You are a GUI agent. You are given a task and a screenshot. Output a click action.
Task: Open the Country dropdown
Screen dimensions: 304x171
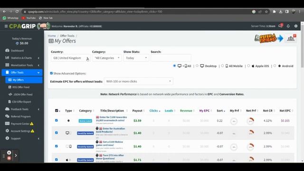(71, 58)
